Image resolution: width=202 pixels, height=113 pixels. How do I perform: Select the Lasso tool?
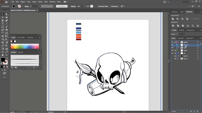pos(7,17)
